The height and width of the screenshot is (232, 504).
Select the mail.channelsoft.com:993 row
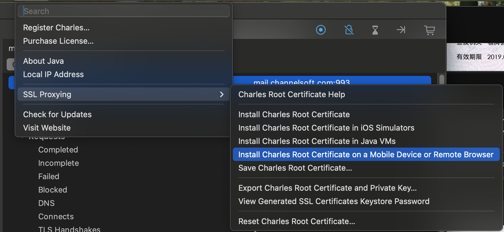pos(332,80)
